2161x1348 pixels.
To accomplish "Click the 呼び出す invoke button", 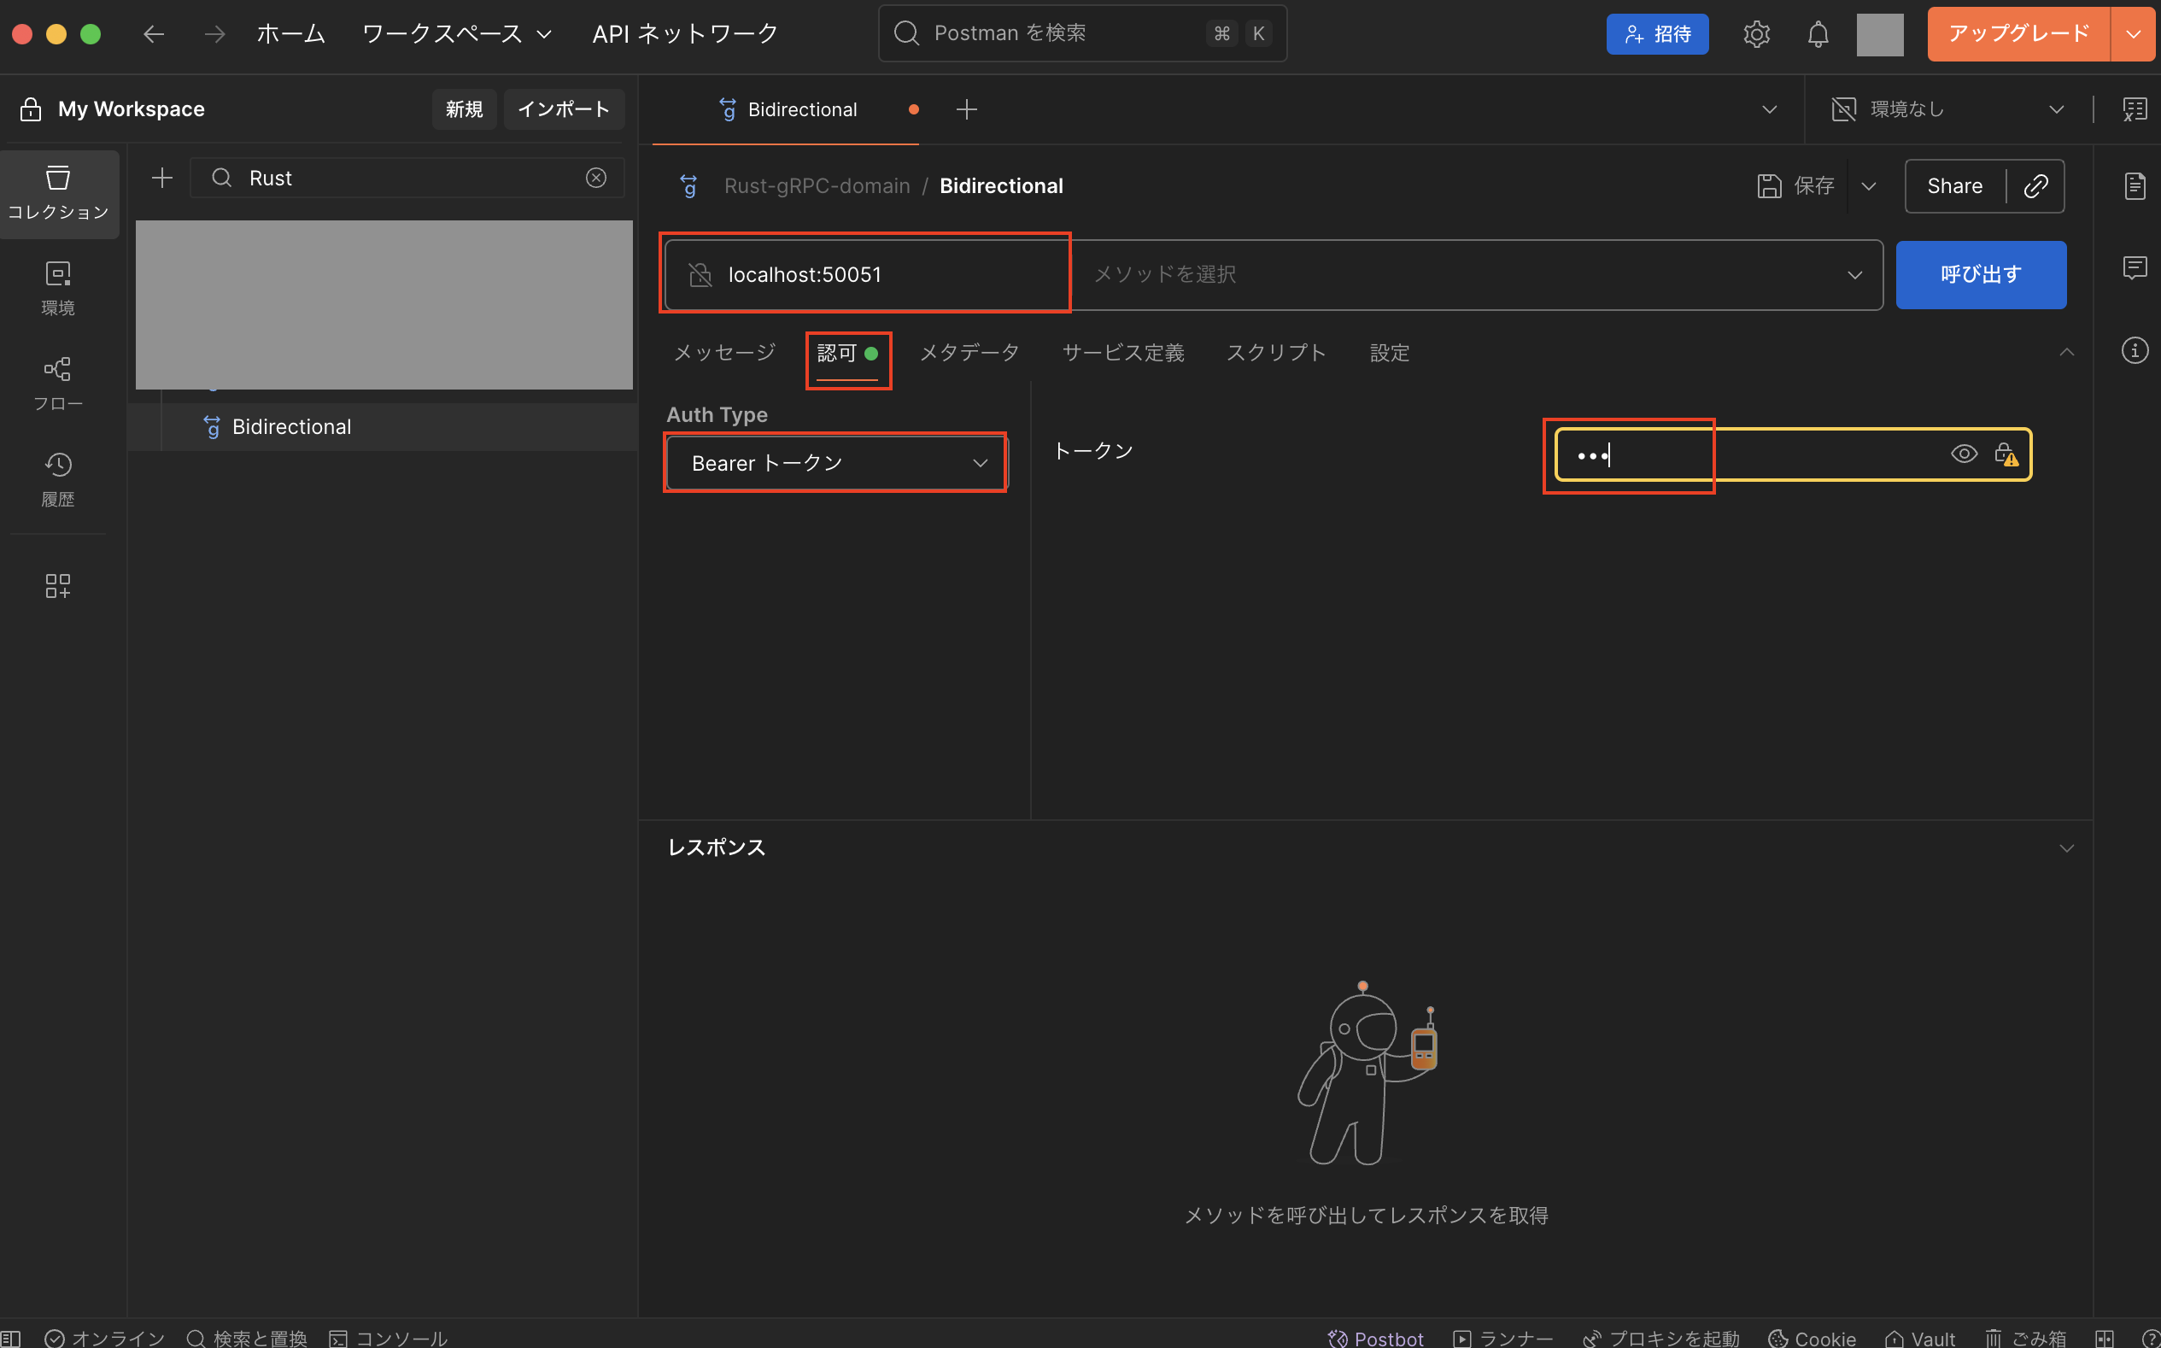I will pyautogui.click(x=1981, y=274).
